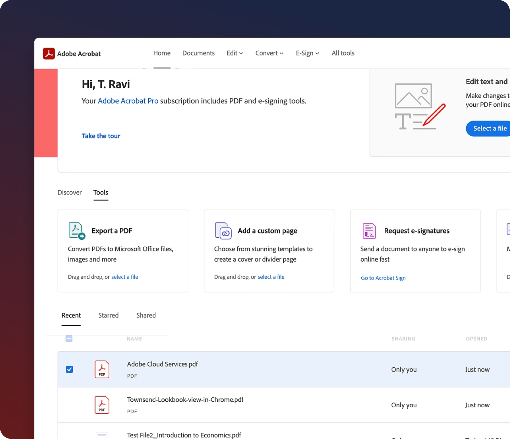Open All tools in navigation

coord(343,53)
